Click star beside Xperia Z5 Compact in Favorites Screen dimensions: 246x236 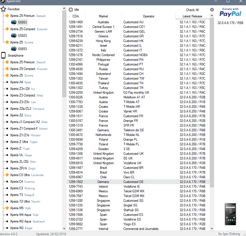pos(7,29)
